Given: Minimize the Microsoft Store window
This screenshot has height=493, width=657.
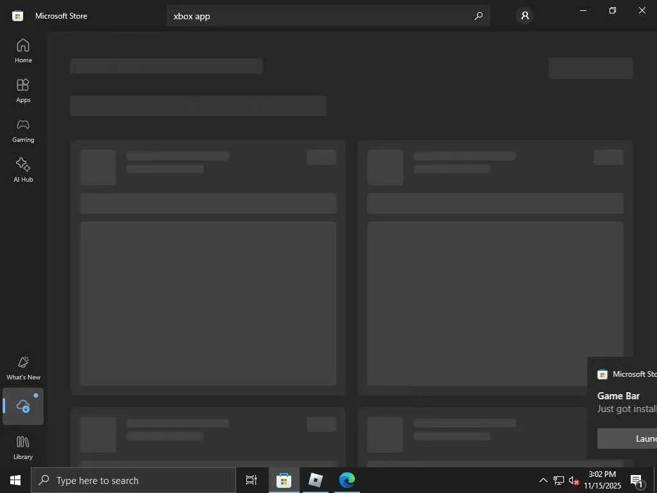Looking at the screenshot, I should pyautogui.click(x=583, y=10).
